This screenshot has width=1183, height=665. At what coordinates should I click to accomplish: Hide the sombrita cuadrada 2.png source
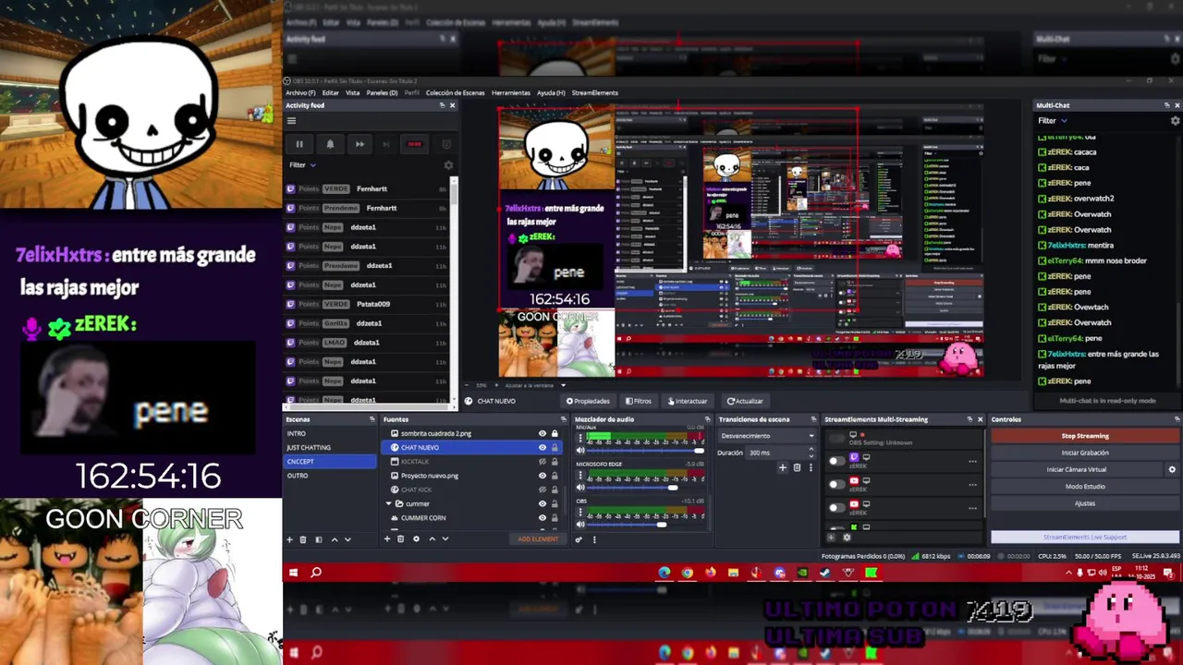543,433
